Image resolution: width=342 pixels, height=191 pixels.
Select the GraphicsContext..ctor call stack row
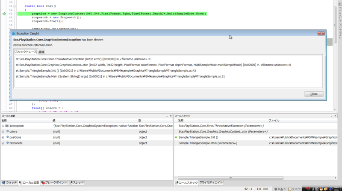[256, 132]
